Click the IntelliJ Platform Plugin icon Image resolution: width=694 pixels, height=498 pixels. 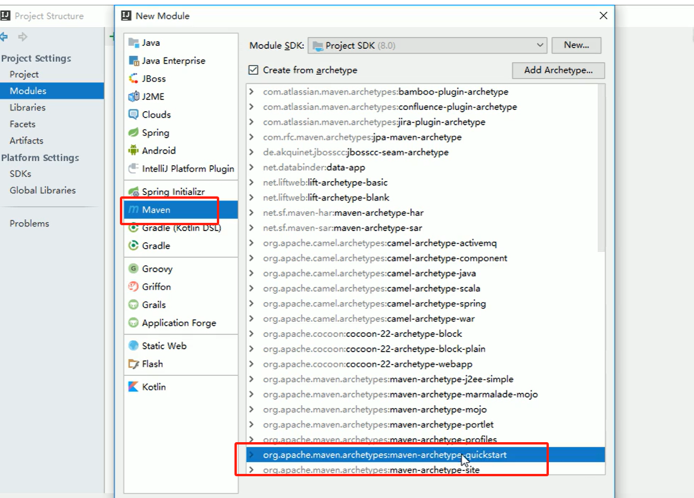tap(133, 169)
